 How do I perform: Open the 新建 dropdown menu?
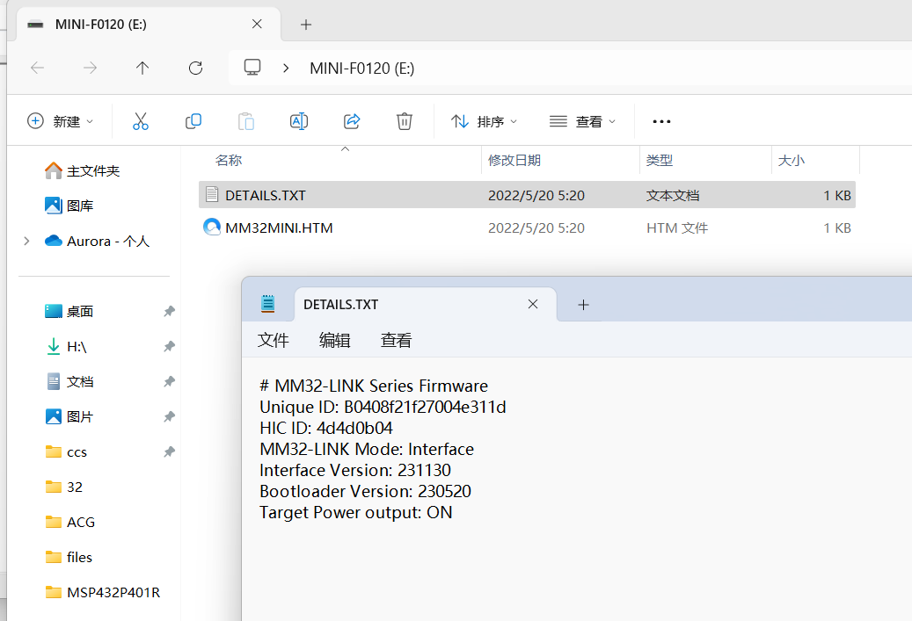click(60, 121)
